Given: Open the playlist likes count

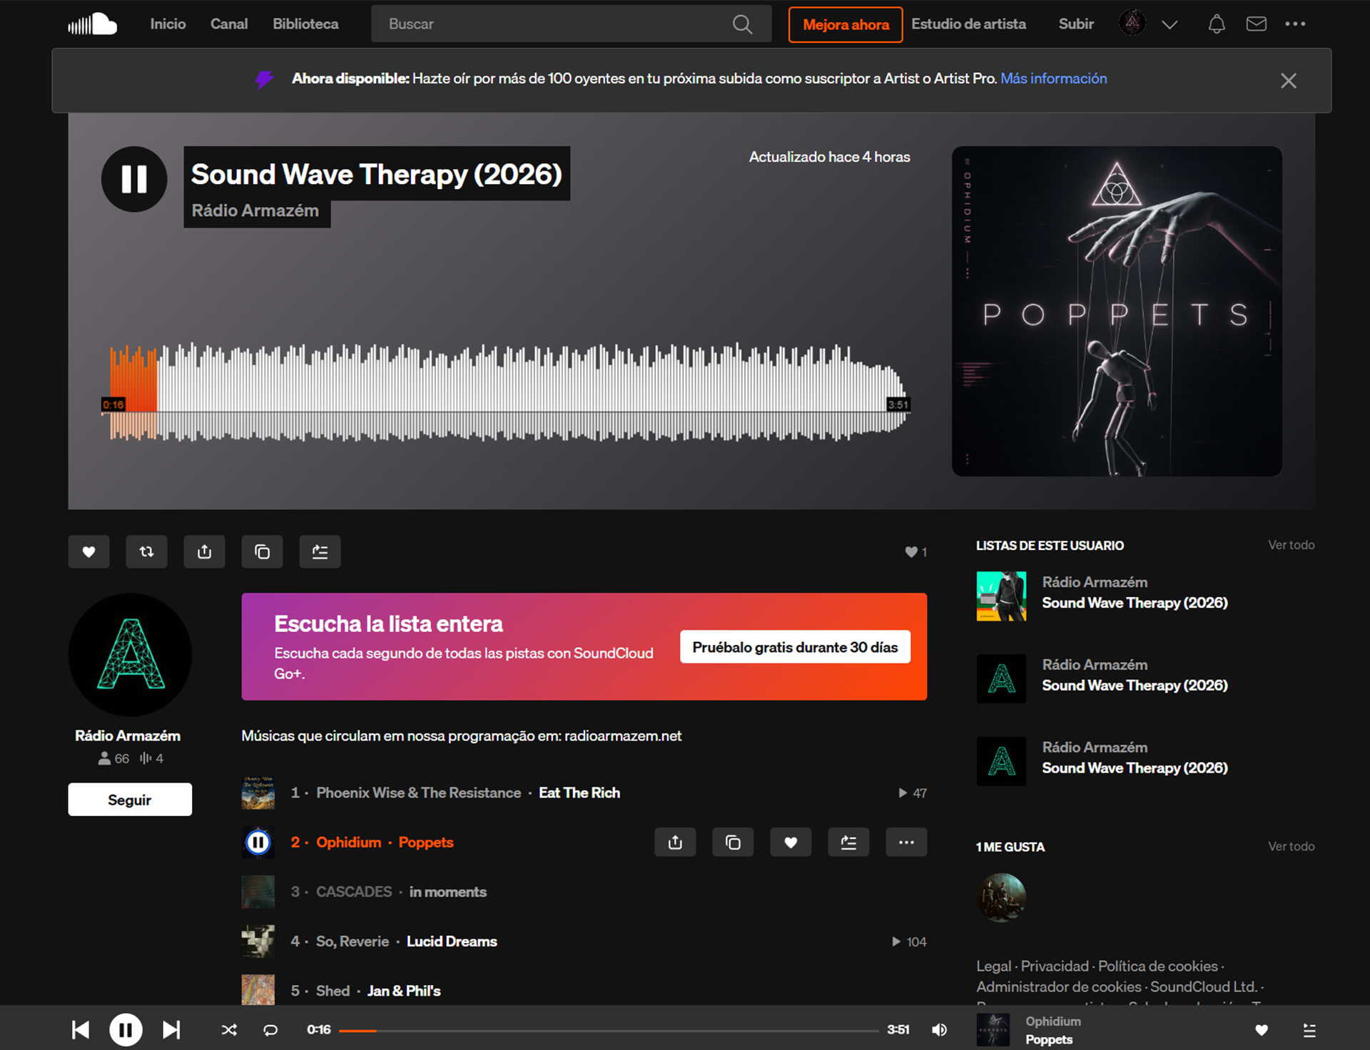Looking at the screenshot, I should click(915, 552).
